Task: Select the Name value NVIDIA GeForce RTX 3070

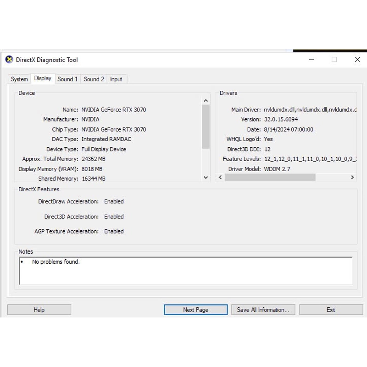Action: 113,110
